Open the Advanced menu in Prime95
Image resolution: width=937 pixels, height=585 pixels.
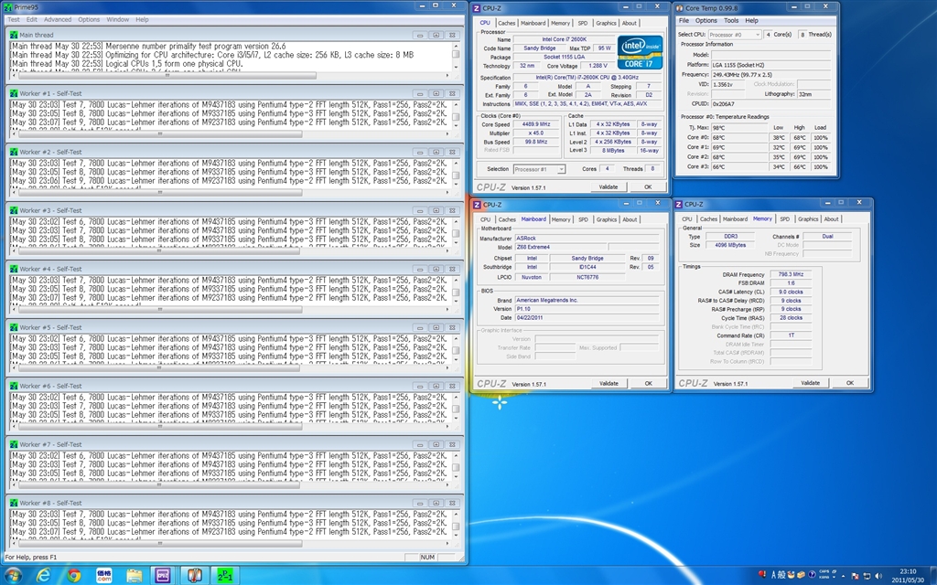[57, 19]
